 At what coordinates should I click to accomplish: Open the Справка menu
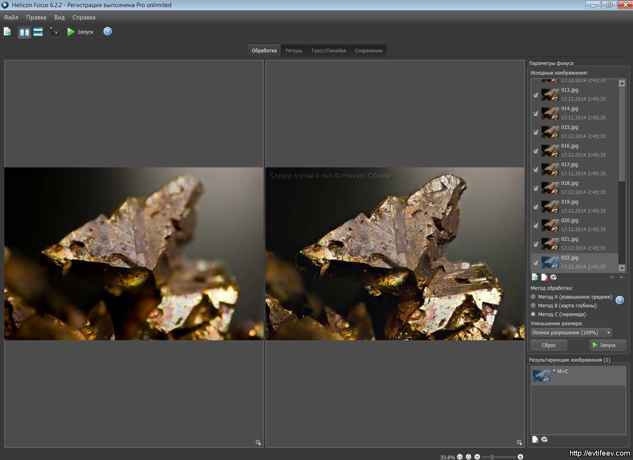(x=84, y=17)
